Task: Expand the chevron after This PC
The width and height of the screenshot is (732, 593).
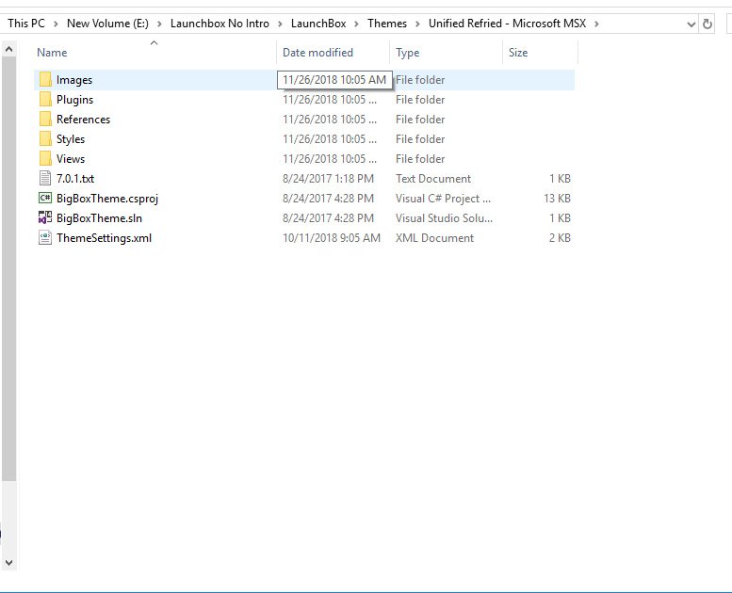Action: pos(56,24)
